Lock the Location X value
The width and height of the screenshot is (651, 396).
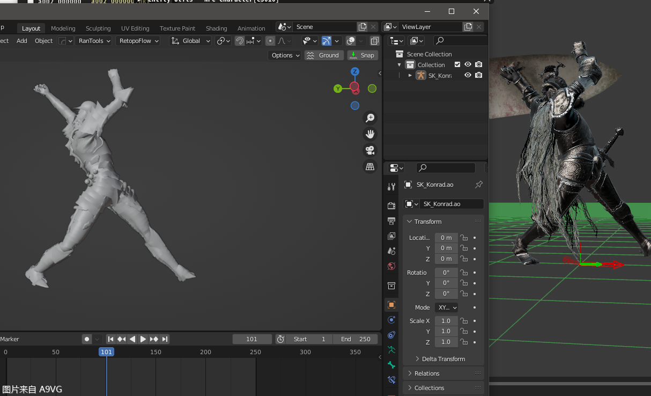(464, 238)
